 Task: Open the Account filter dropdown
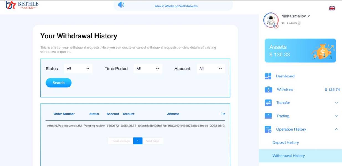[211, 69]
